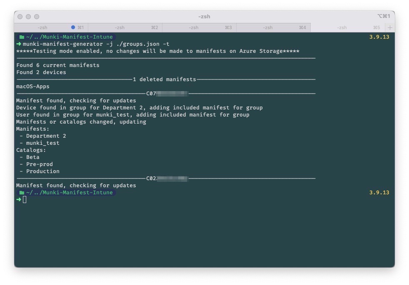Click the terminal cursor at empty prompt
This screenshot has height=285, width=409.
(x=25, y=200)
